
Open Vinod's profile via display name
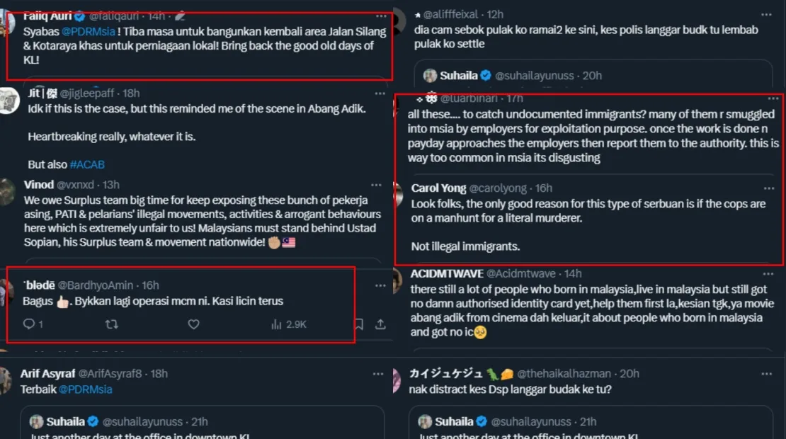(x=39, y=185)
